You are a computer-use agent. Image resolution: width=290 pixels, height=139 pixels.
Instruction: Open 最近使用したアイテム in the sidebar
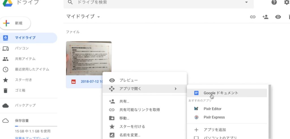[x=32, y=69]
